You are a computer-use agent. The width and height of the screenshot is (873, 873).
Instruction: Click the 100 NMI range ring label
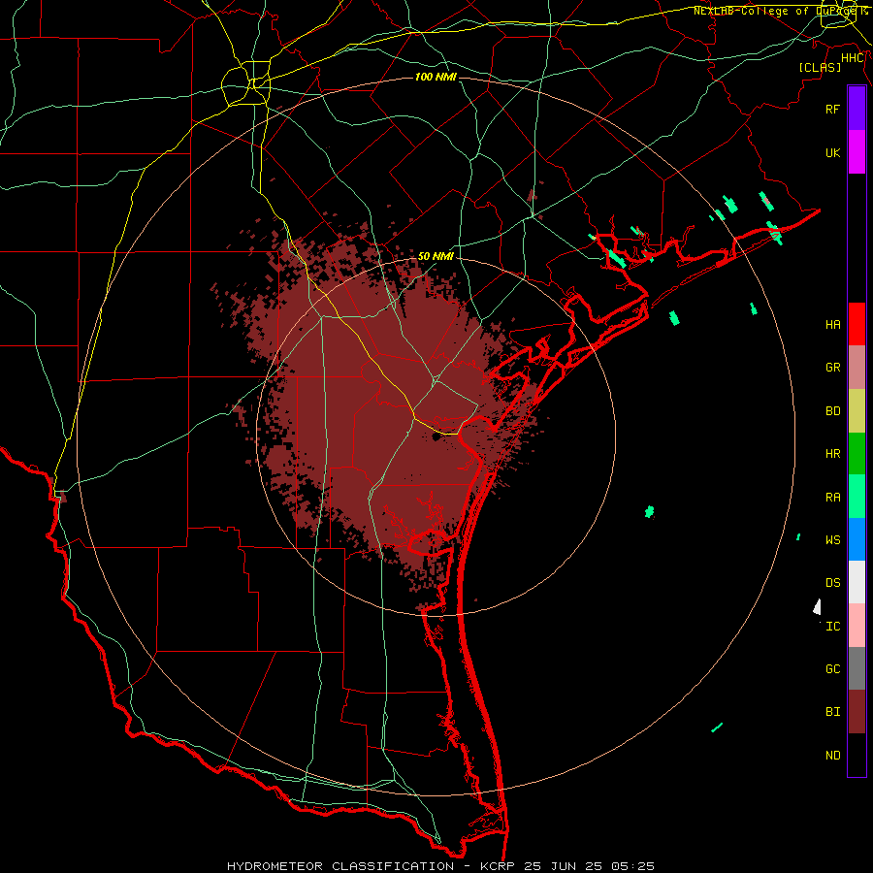point(436,77)
